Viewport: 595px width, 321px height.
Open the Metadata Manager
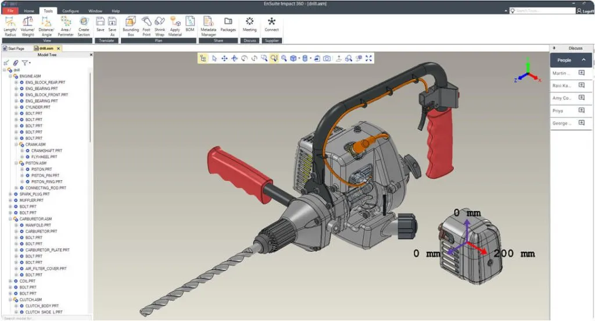[208, 26]
